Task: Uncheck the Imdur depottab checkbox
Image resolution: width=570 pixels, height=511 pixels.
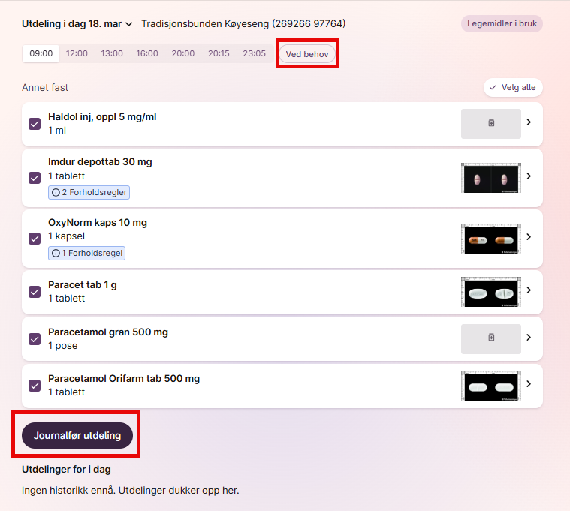Action: [x=35, y=178]
